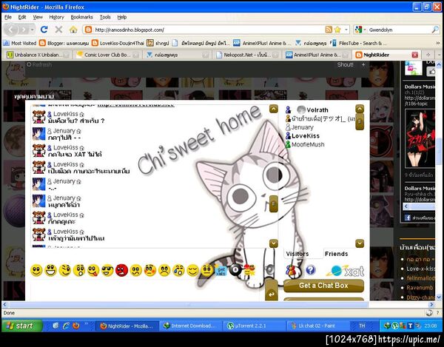Select the Friends tab in xat chat

[337, 254]
